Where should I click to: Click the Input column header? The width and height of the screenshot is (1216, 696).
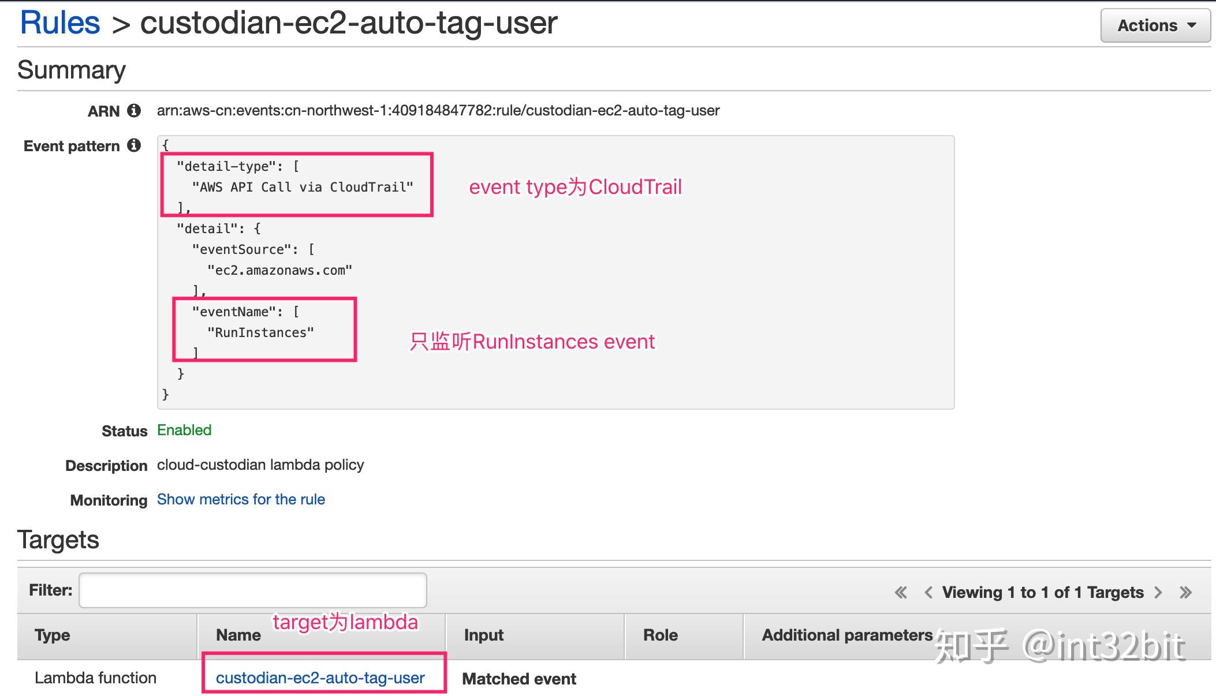[484, 635]
